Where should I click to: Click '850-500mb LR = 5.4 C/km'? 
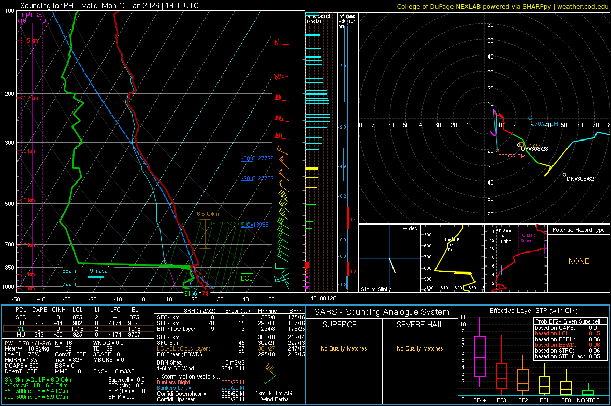tap(36, 391)
